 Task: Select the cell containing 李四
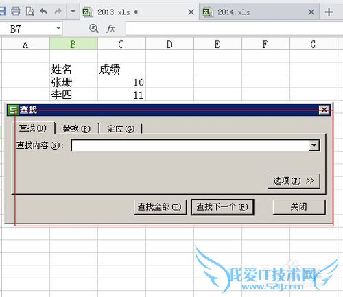(73, 95)
